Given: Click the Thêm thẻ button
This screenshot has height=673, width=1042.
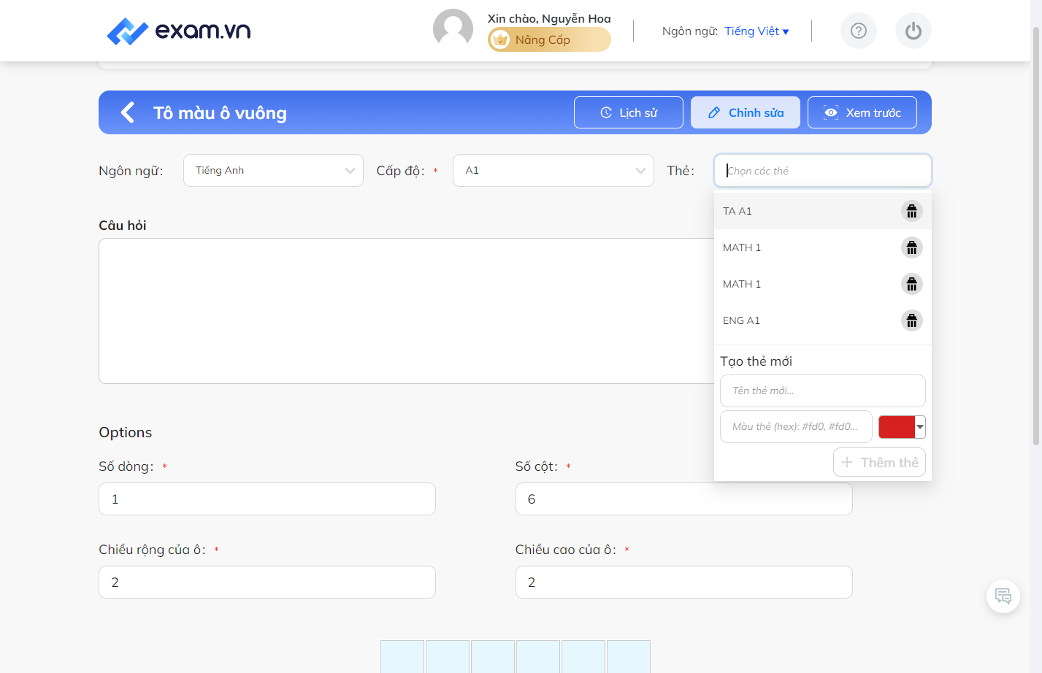Looking at the screenshot, I should point(879,462).
